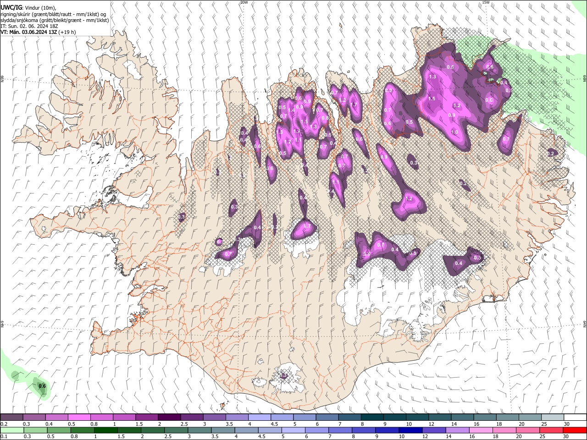Click the 'VT: Mán. 03.06.2024 13Z (+19 h)' line
Viewport: 587px width, 440px height.
38,32
